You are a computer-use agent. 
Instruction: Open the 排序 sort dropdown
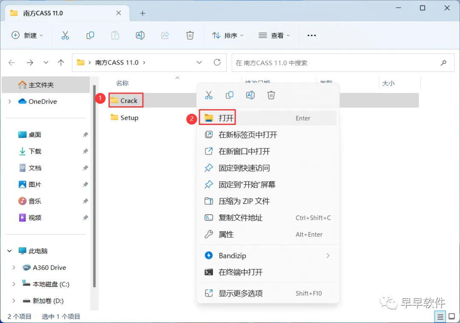[x=227, y=35]
